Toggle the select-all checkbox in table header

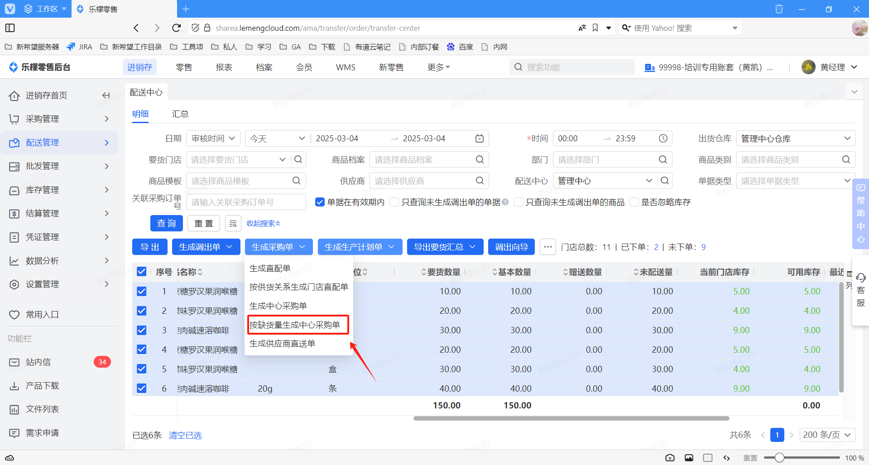click(142, 272)
